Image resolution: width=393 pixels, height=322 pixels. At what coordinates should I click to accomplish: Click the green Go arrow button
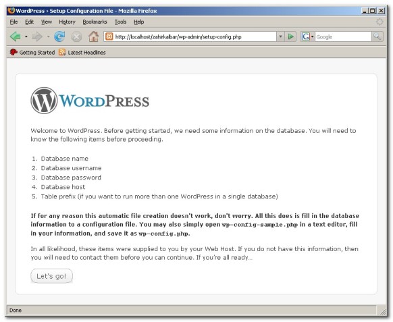291,37
